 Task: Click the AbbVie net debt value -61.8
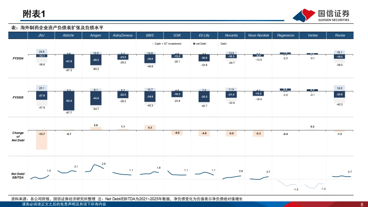[x=69, y=61]
